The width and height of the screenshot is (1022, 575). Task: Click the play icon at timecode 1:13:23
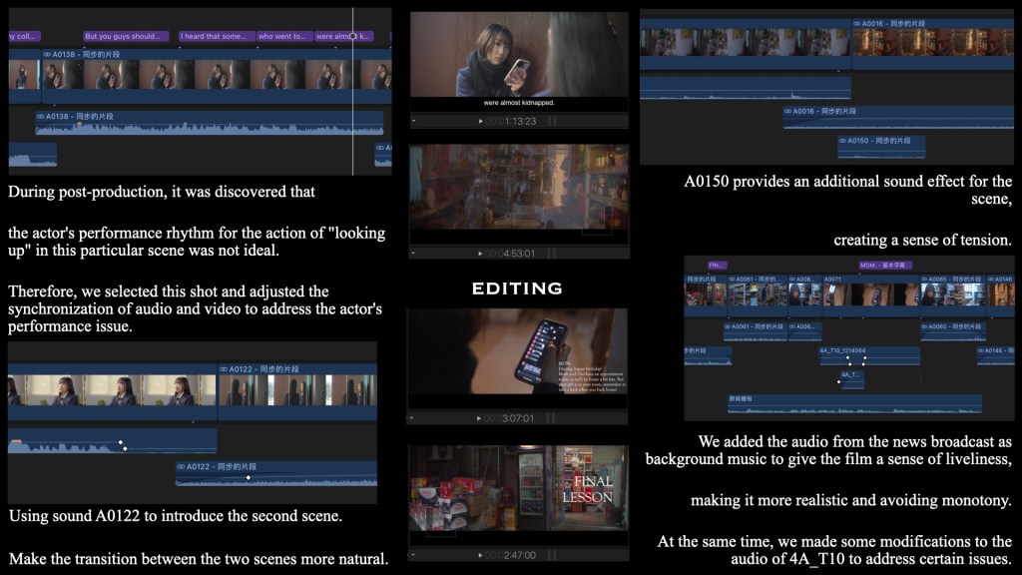pos(482,122)
